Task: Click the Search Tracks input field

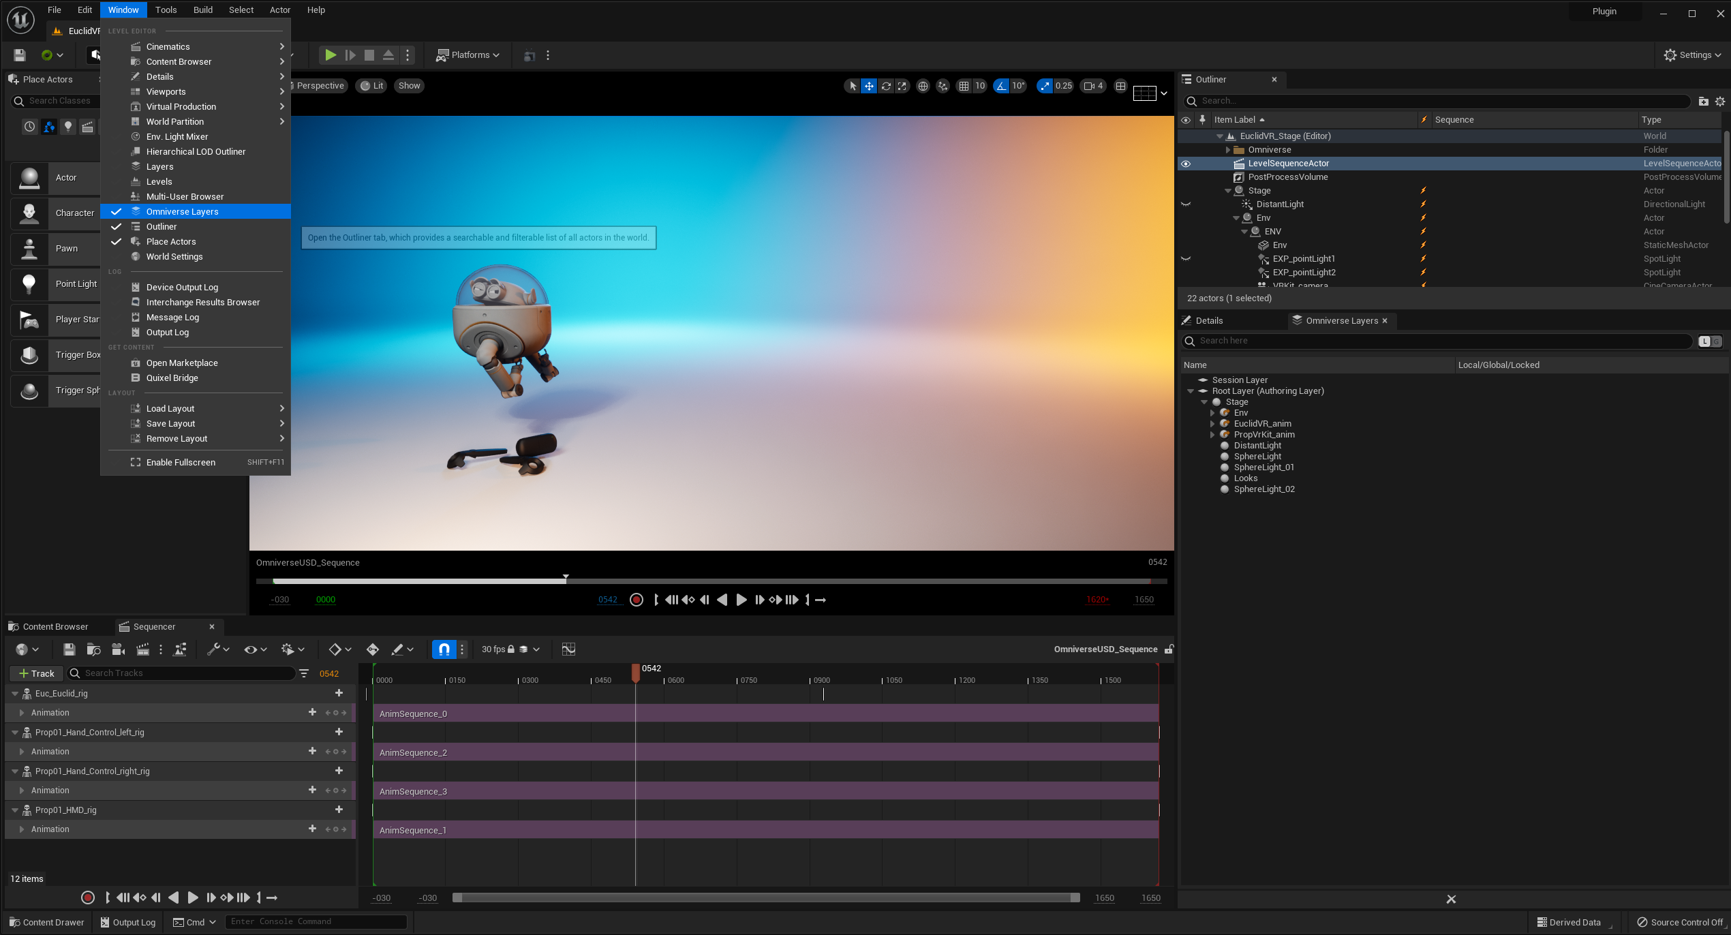Action: click(182, 673)
